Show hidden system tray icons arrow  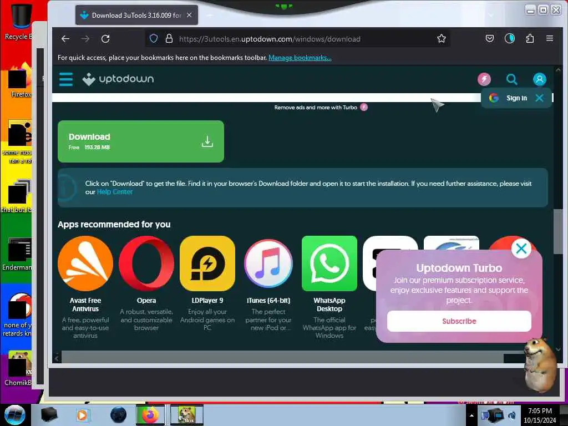471,415
